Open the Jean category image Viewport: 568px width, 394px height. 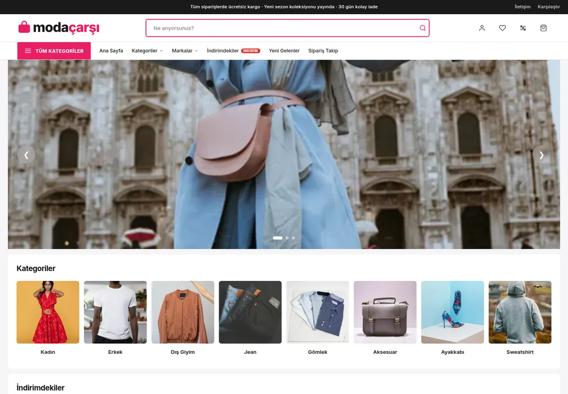coord(250,312)
